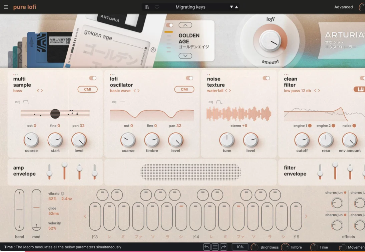The height and width of the screenshot is (252, 365).
Task: Select next lofi mode with down chevron
Action: 185,56
